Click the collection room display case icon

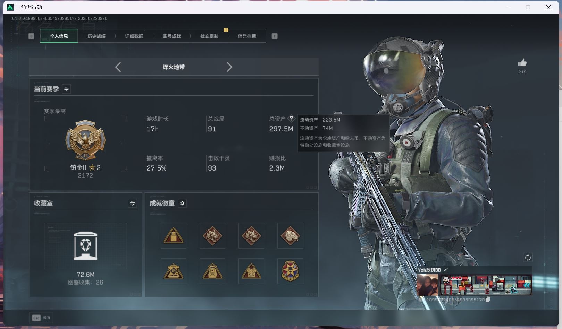point(85,246)
